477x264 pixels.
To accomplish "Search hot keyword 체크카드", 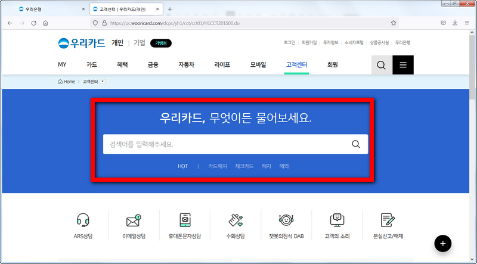I will [x=244, y=166].
